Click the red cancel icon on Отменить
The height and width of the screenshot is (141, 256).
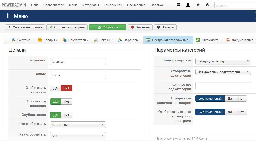click(132, 27)
